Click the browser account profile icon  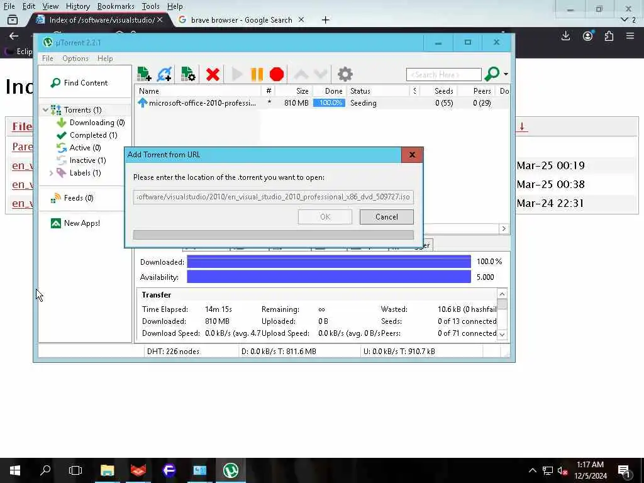pos(588,36)
